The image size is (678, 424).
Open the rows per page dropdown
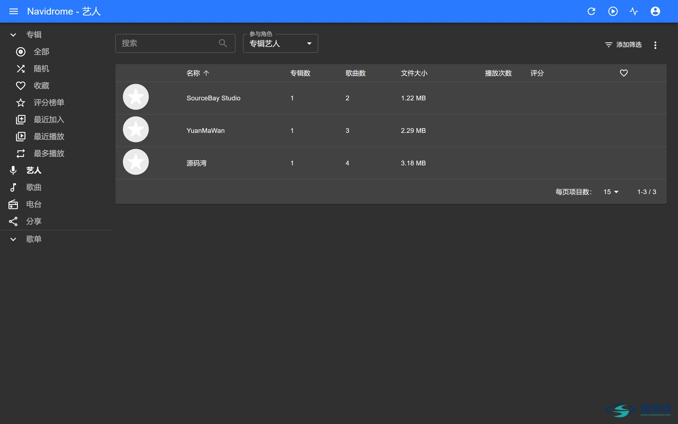[x=611, y=192]
